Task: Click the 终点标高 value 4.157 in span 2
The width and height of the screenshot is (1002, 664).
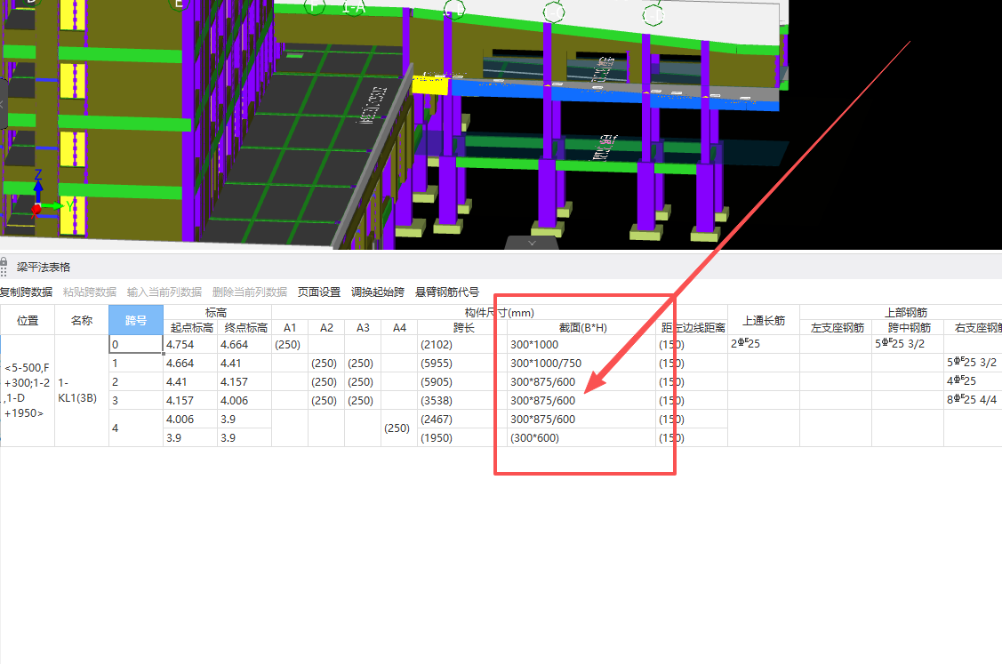Action: coord(244,381)
